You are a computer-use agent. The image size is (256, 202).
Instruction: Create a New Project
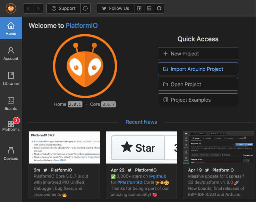(x=198, y=54)
